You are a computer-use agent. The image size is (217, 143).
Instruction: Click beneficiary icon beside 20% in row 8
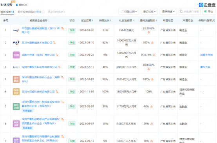click(x=152, y=124)
